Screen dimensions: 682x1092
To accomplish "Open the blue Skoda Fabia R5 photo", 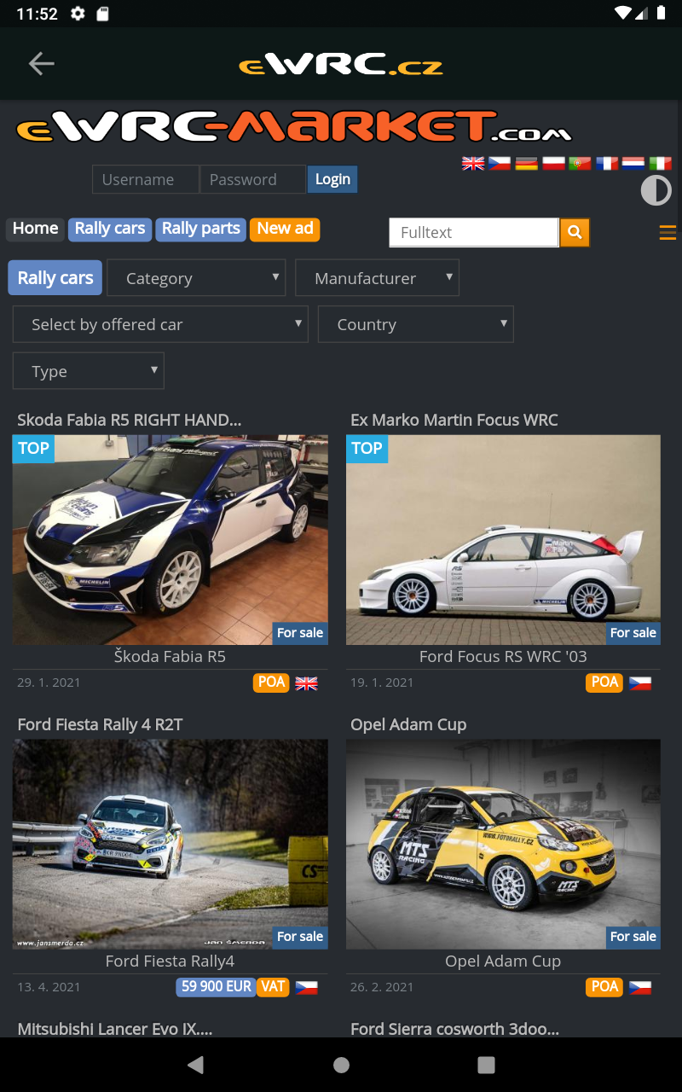I will 170,540.
